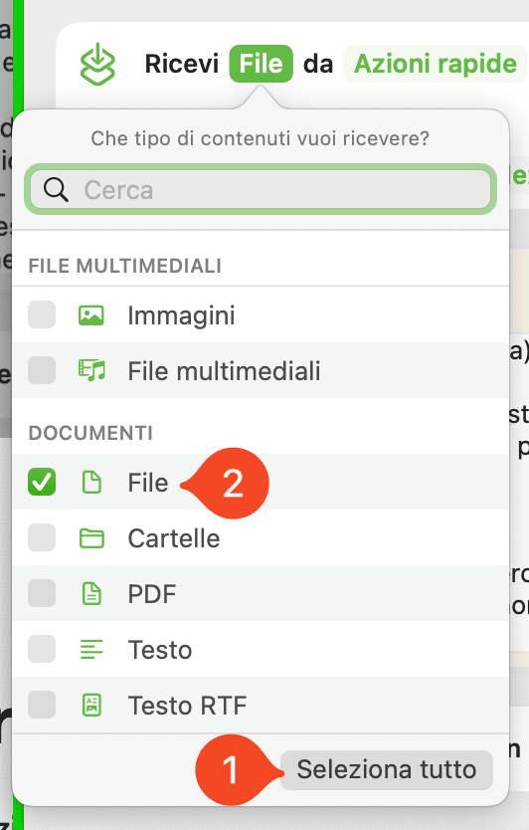Focus the Cerca search field

[x=261, y=189]
